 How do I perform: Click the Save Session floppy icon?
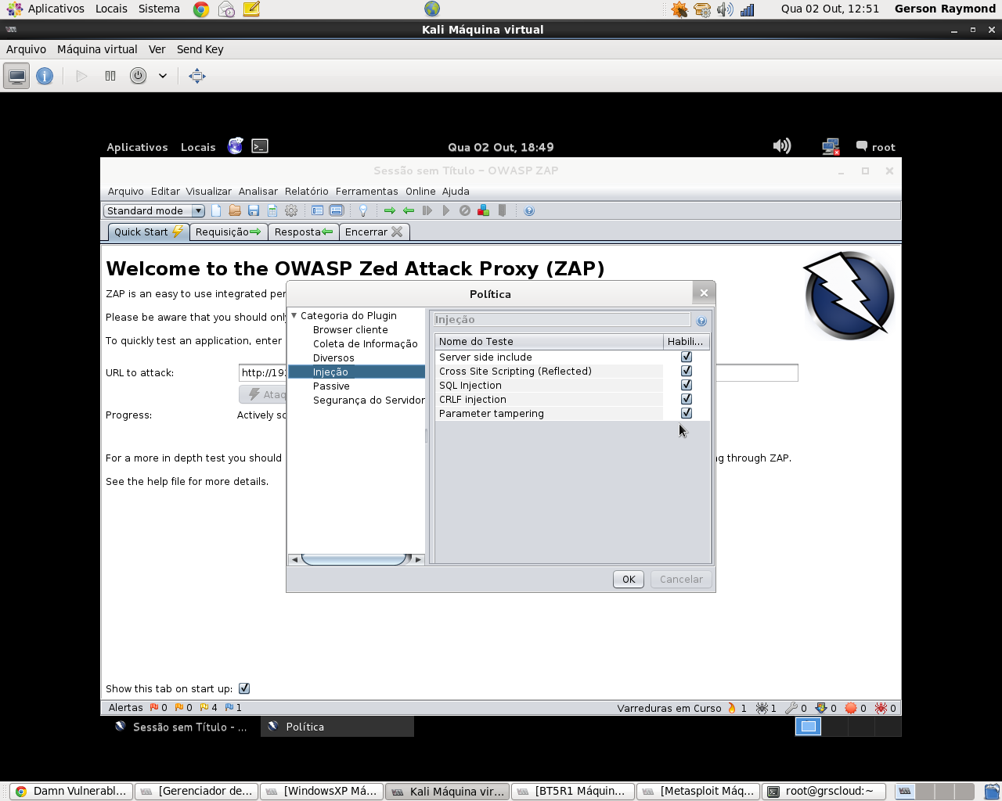(x=254, y=210)
